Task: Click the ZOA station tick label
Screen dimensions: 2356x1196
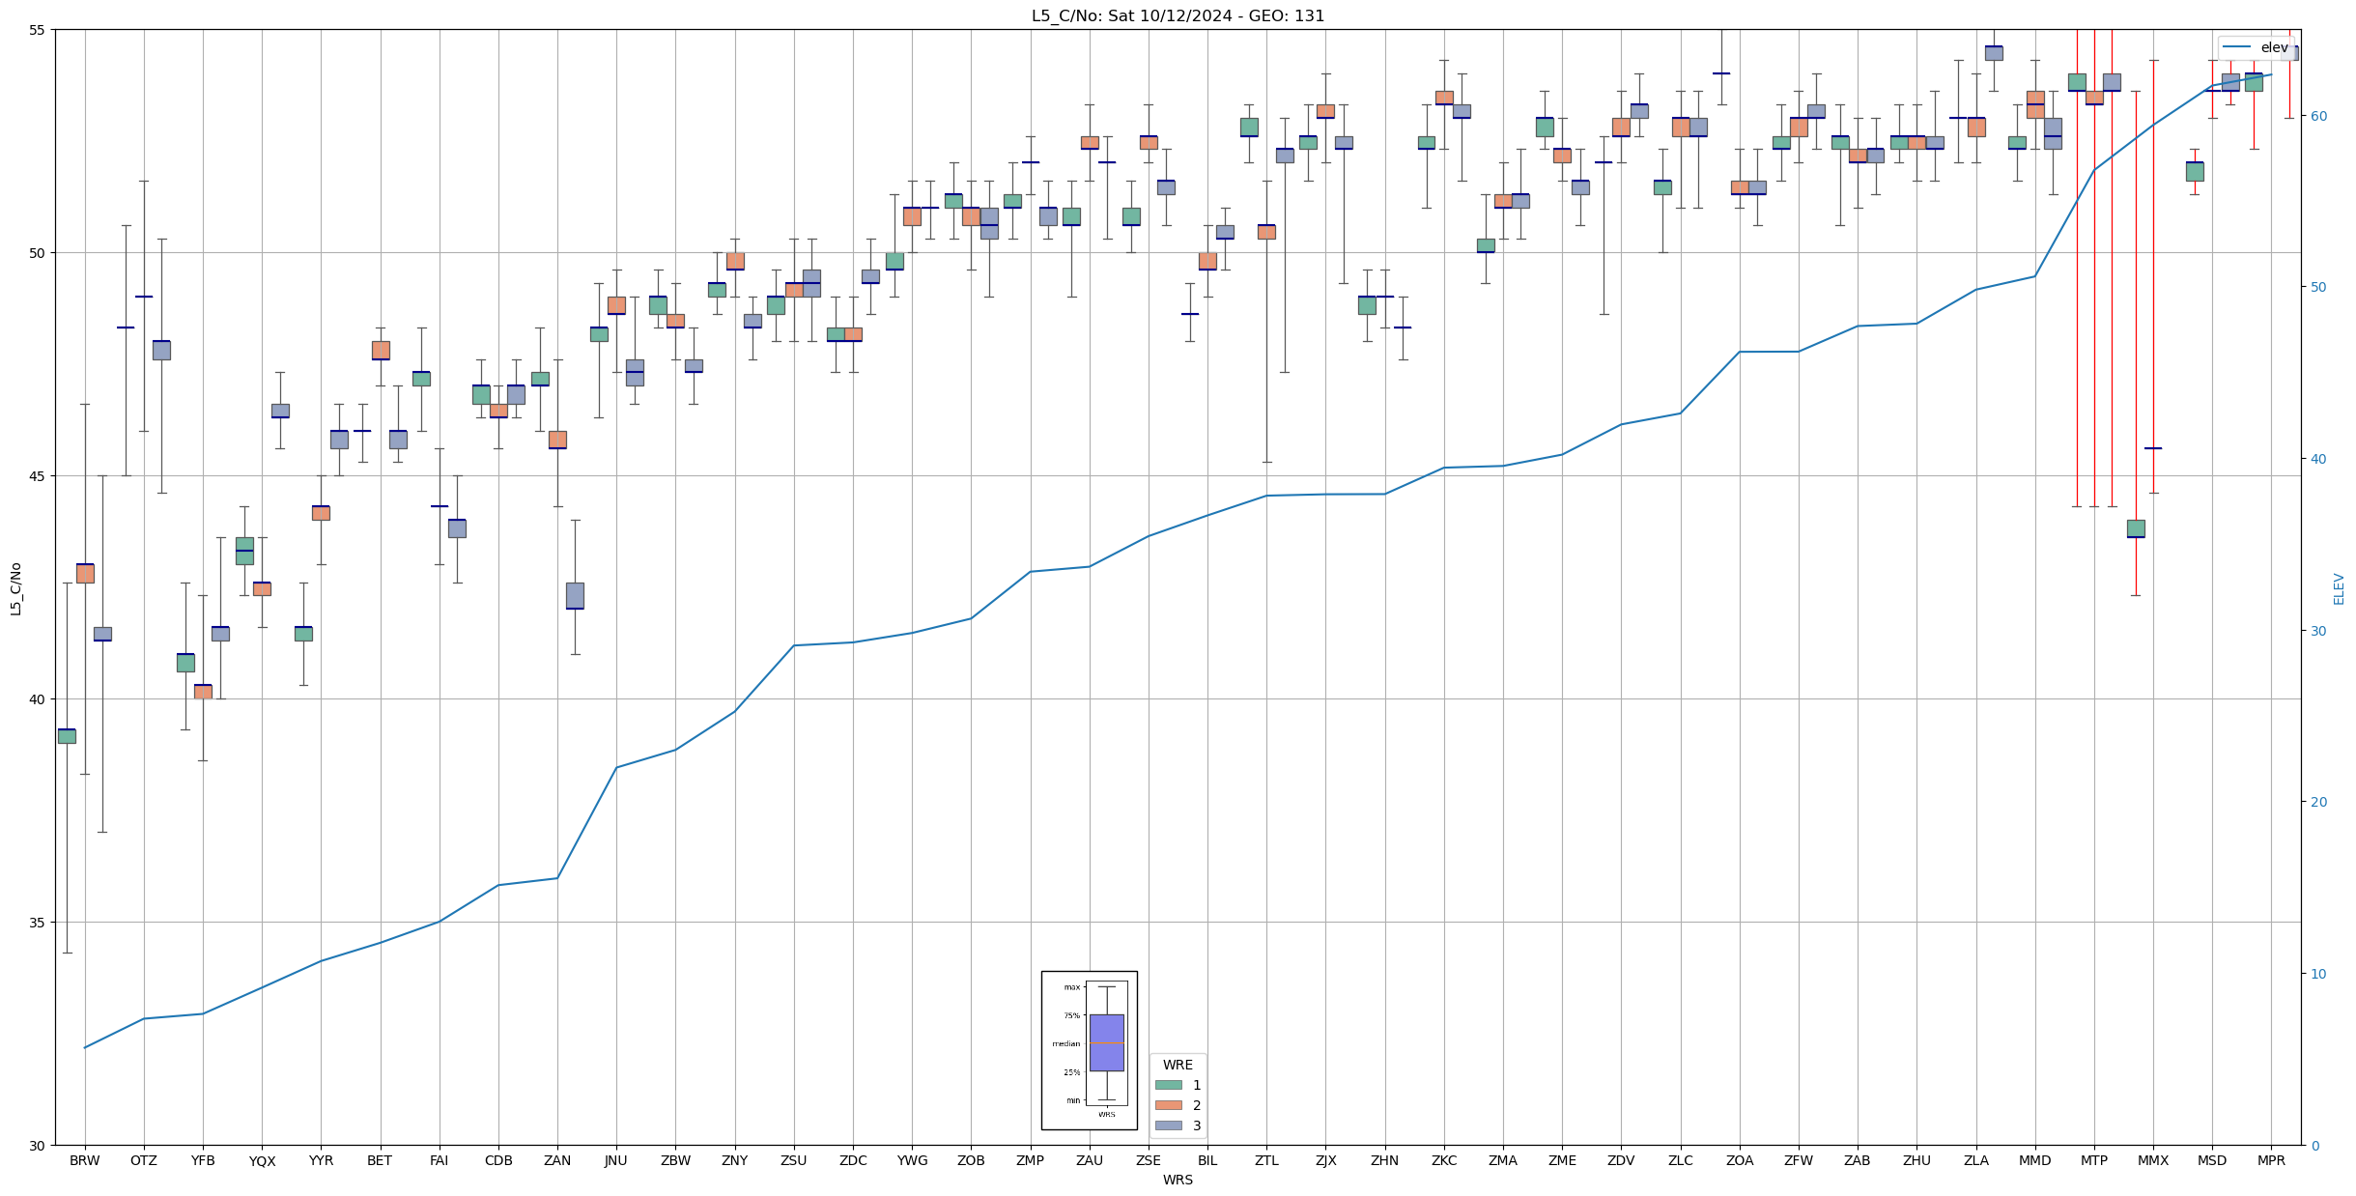Action: (x=1740, y=1160)
